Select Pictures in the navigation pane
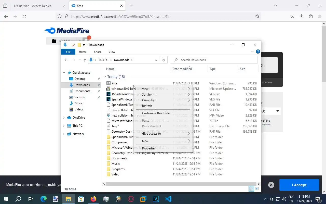This screenshot has width=326, height=204. (x=80, y=97)
